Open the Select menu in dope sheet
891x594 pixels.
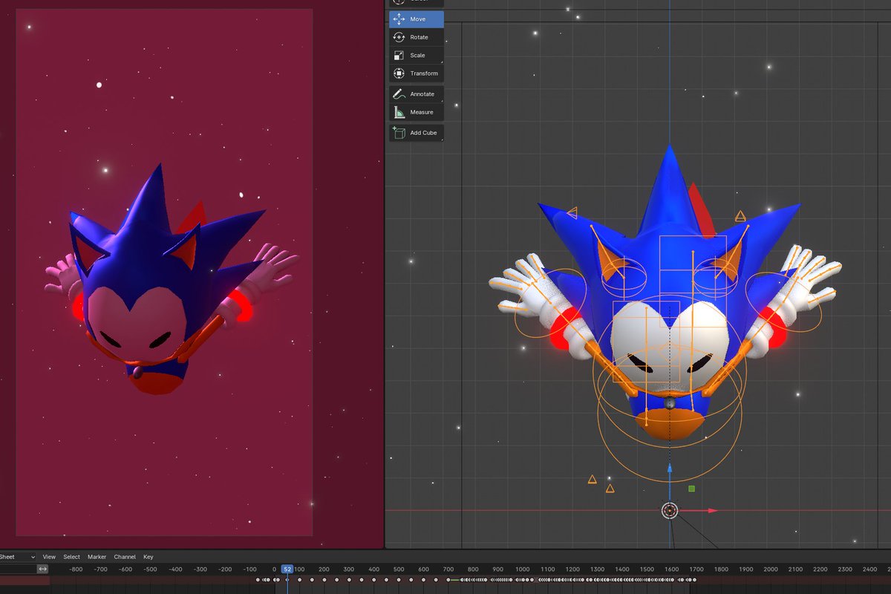point(71,557)
